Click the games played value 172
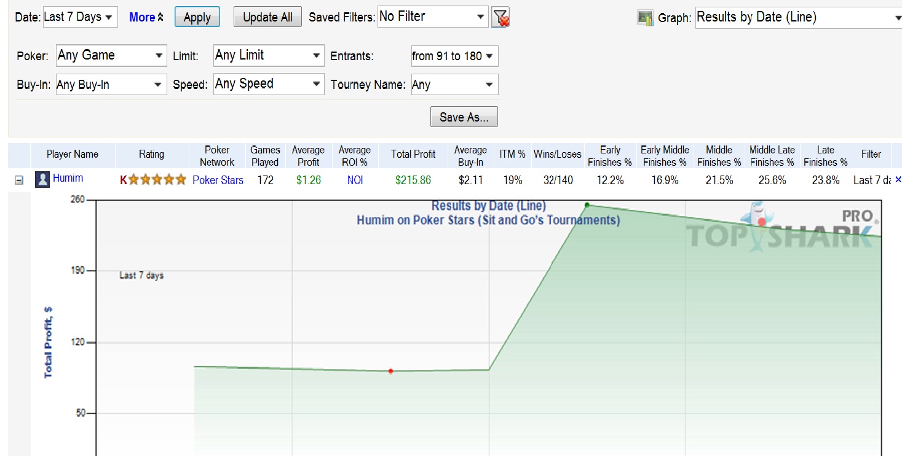The height and width of the screenshot is (456, 902). pyautogui.click(x=265, y=180)
